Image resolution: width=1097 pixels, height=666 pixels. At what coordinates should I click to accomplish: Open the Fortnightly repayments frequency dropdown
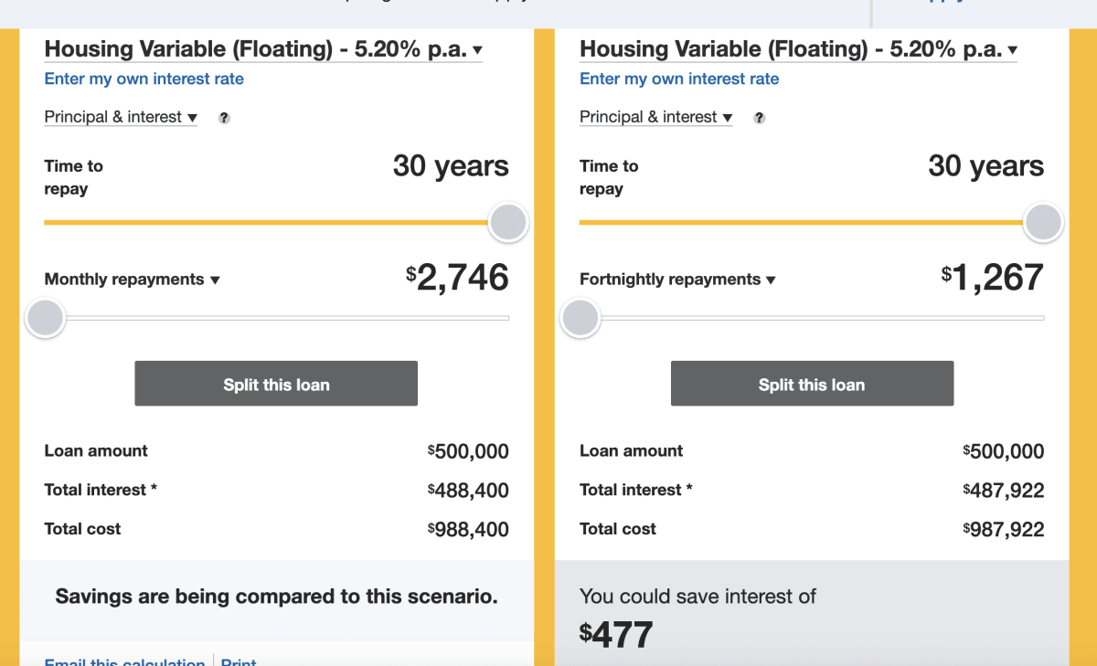coord(677,280)
